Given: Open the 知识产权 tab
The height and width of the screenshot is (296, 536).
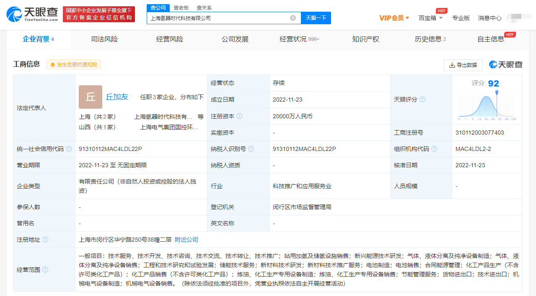Looking at the screenshot, I should tap(366, 39).
